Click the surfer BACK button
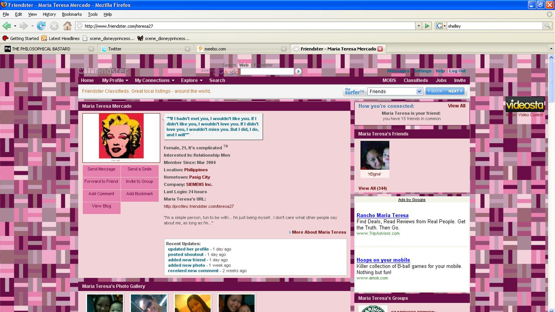This screenshot has height=312, width=555. [x=435, y=91]
